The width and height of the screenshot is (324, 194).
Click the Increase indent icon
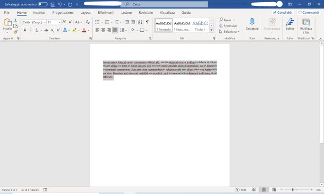point(133,22)
